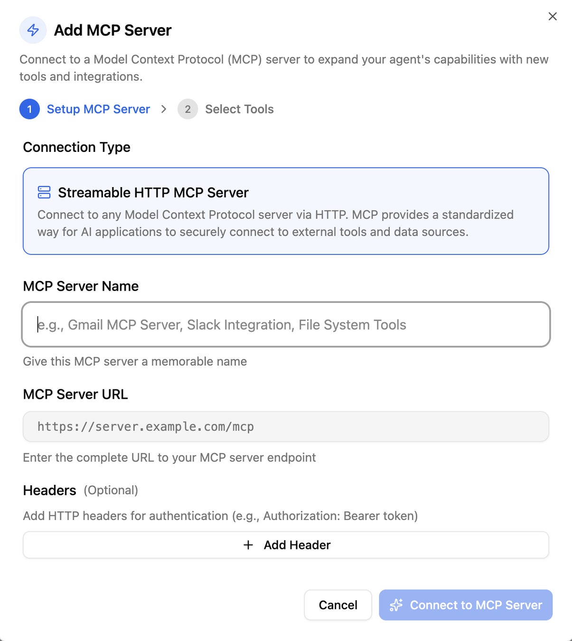Click the MCP Server Name label
The width and height of the screenshot is (572, 641).
coord(81,286)
